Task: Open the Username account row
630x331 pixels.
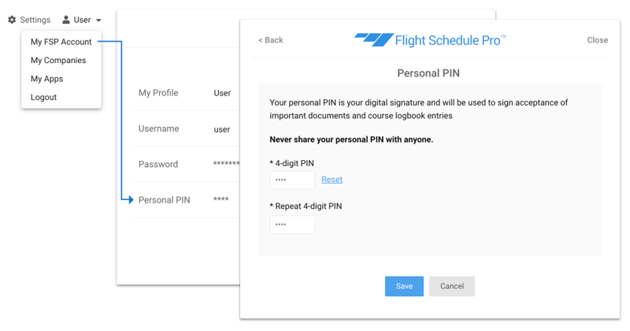Action: point(187,128)
